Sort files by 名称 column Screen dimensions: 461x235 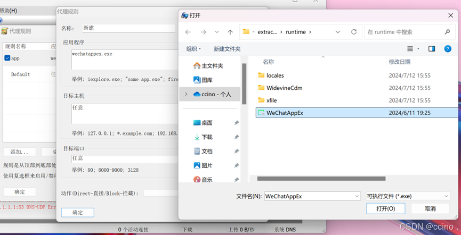[269, 62]
